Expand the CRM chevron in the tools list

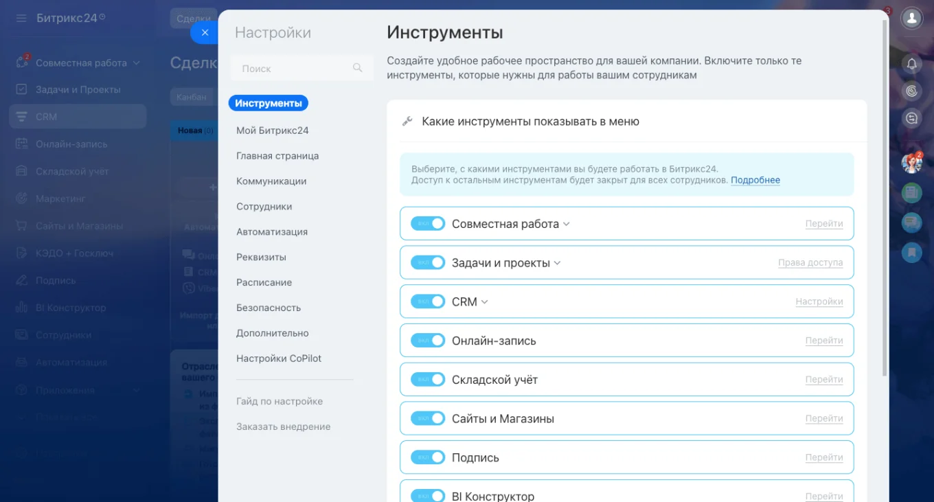tap(484, 301)
